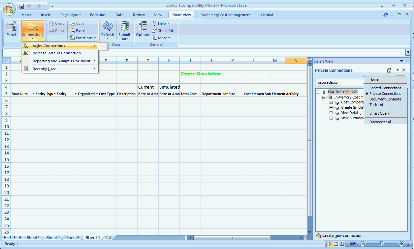Go to the last sheet tab arrow
This screenshot has width=414, height=249.
(20, 237)
